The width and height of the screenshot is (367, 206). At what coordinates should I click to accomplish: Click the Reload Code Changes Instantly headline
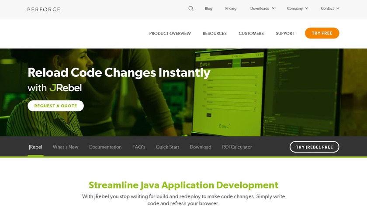(x=119, y=73)
